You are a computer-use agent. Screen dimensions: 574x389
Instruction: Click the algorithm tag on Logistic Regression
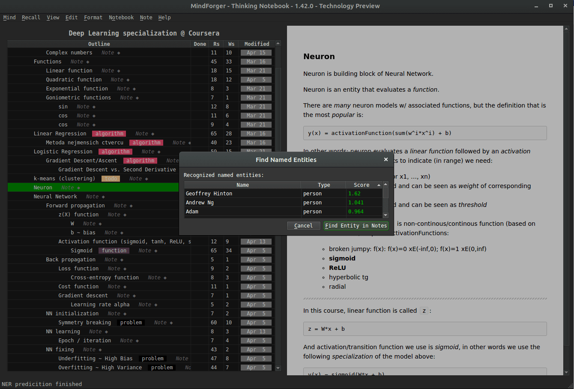click(x=115, y=151)
